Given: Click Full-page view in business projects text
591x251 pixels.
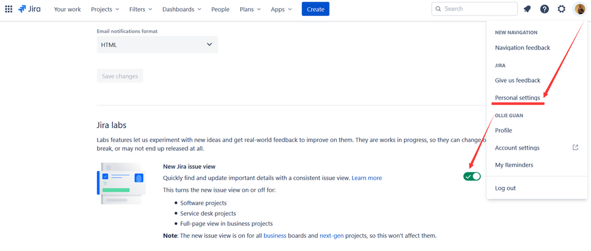Looking at the screenshot, I should [227, 223].
